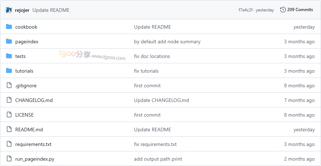
Task: Open the rejojer author profile link
Action: click(x=22, y=10)
